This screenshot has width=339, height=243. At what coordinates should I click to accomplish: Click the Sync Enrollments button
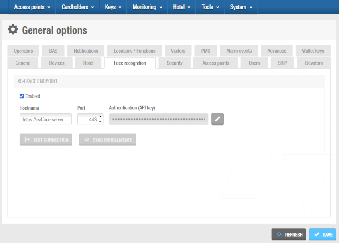108,140
